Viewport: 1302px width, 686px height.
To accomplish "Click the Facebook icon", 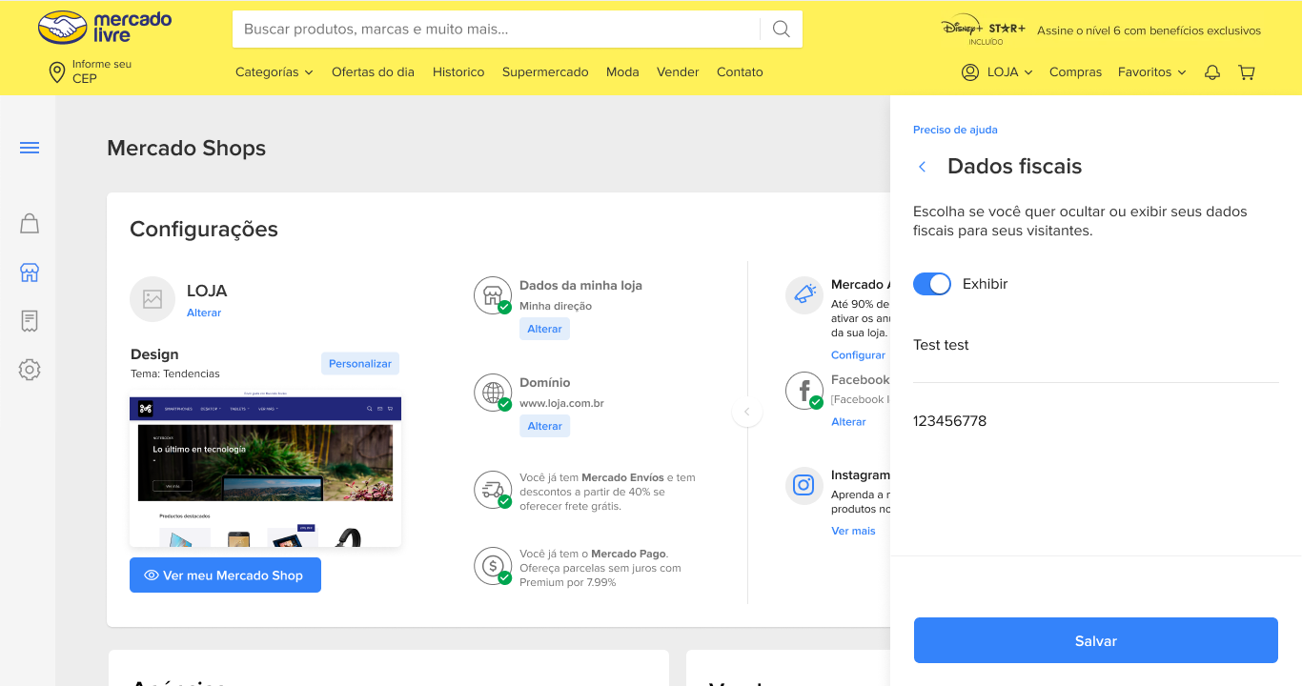I will point(804,391).
